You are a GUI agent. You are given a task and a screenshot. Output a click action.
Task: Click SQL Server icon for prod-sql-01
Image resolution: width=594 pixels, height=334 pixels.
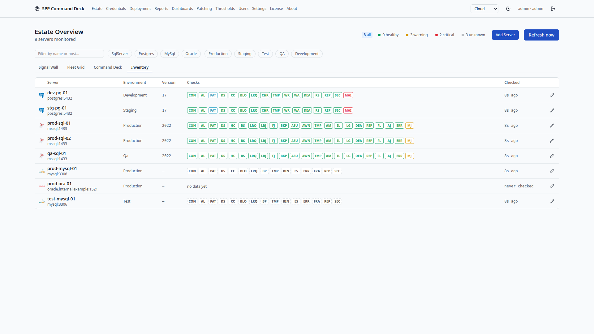tap(42, 126)
